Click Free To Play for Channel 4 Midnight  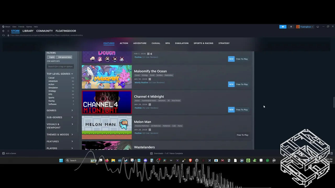pyautogui.click(x=242, y=110)
